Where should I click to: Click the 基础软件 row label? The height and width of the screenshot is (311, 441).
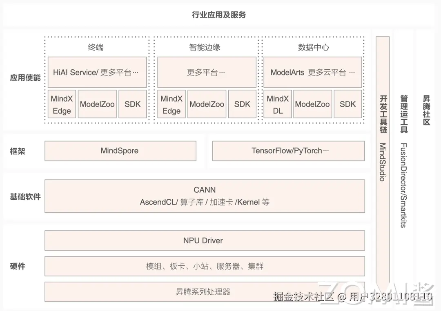coord(25,197)
